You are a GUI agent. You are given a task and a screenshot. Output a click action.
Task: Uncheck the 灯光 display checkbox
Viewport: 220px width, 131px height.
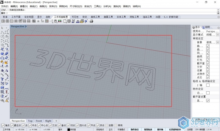pyautogui.click(x=208, y=60)
